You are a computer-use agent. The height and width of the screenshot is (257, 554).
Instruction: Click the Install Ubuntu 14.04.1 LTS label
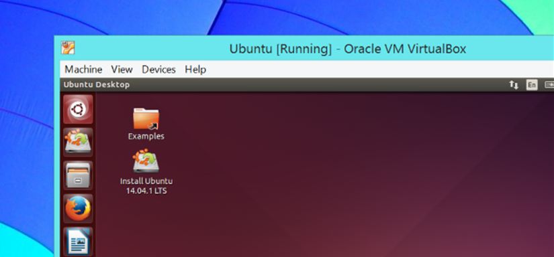click(146, 186)
